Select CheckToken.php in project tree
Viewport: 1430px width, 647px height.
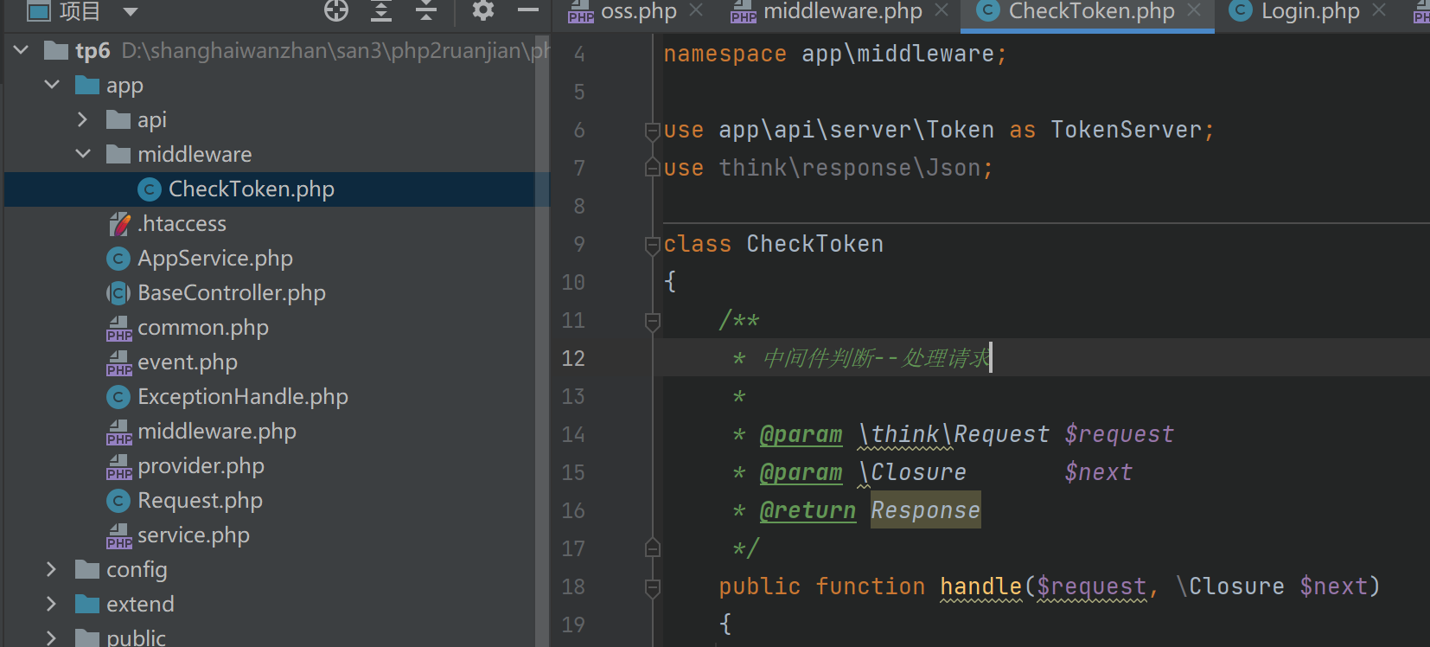(x=277, y=189)
